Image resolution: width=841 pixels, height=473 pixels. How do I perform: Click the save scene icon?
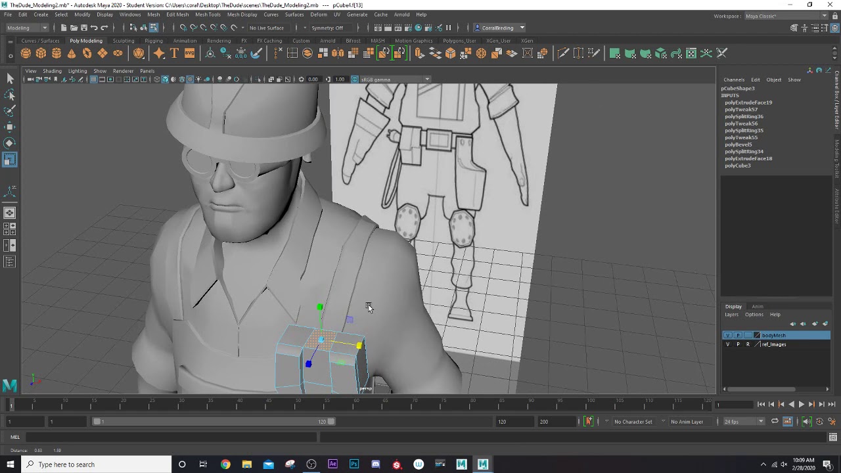(83, 28)
